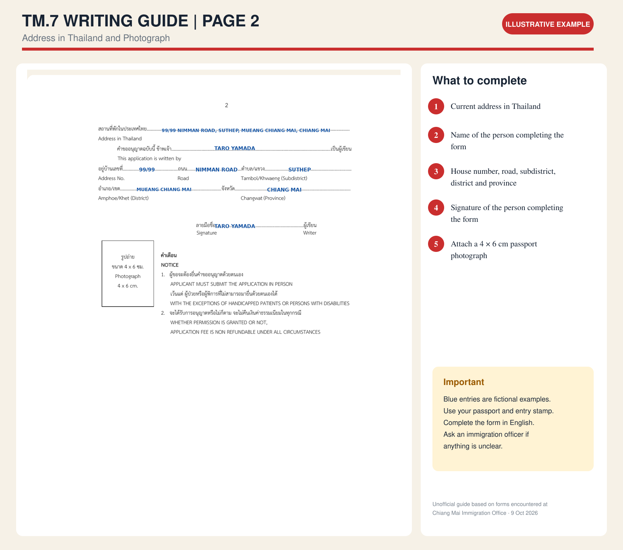Click 'Use your passport and entry stamp.'
The height and width of the screenshot is (550, 623).
click(x=498, y=411)
